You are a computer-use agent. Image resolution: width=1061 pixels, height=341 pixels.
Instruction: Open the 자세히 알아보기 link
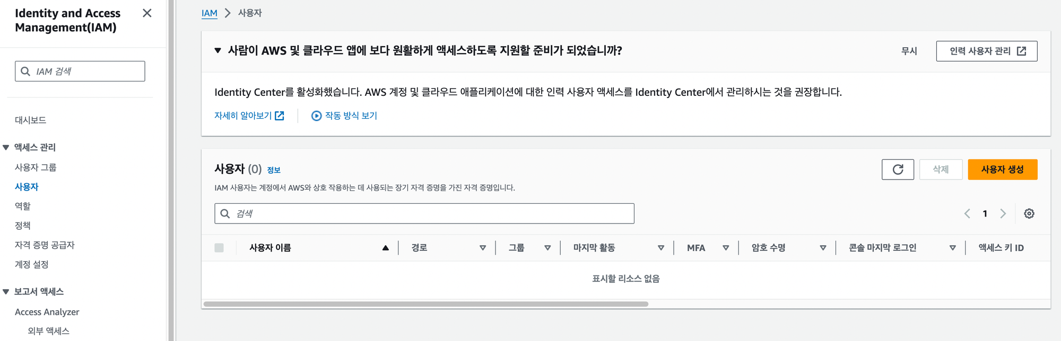[249, 115]
